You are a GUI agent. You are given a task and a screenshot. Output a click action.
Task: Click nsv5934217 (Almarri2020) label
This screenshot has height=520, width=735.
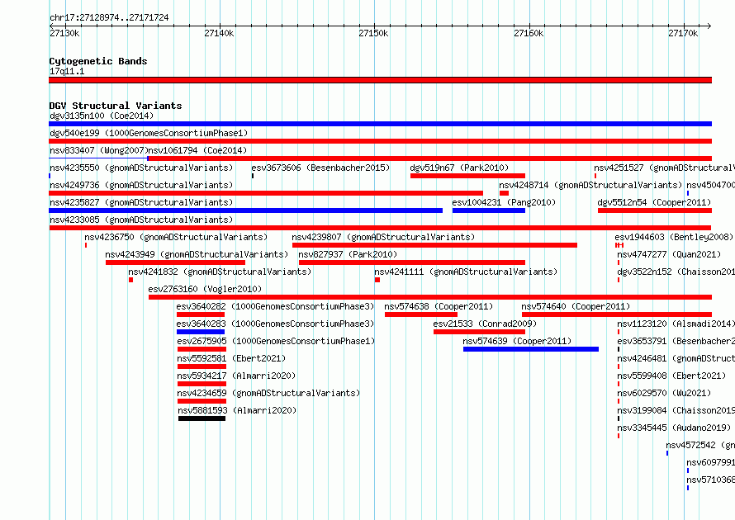(x=237, y=376)
